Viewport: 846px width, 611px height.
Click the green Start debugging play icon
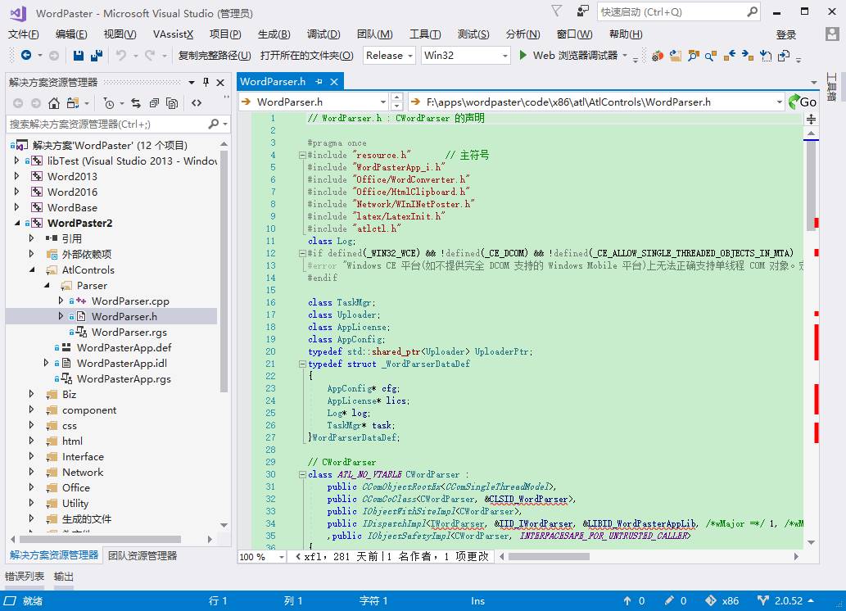[523, 56]
